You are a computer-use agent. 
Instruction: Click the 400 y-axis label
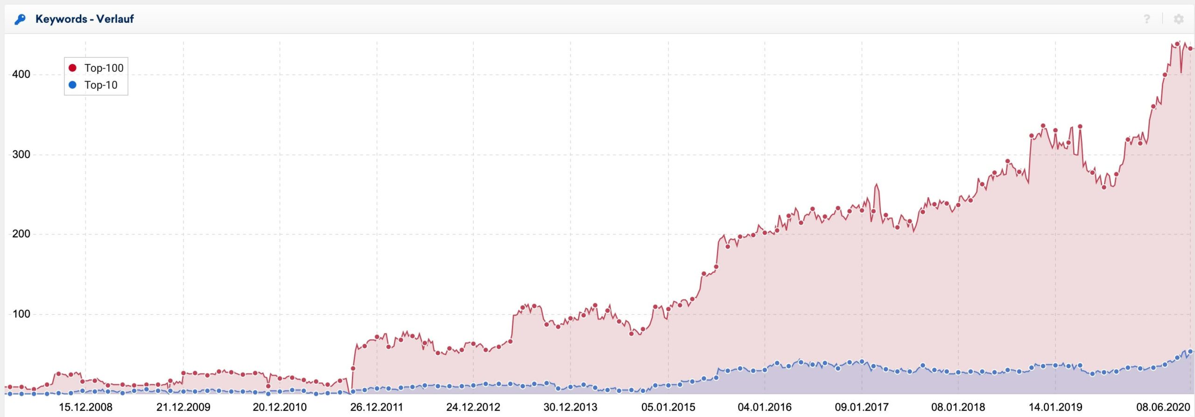click(21, 74)
